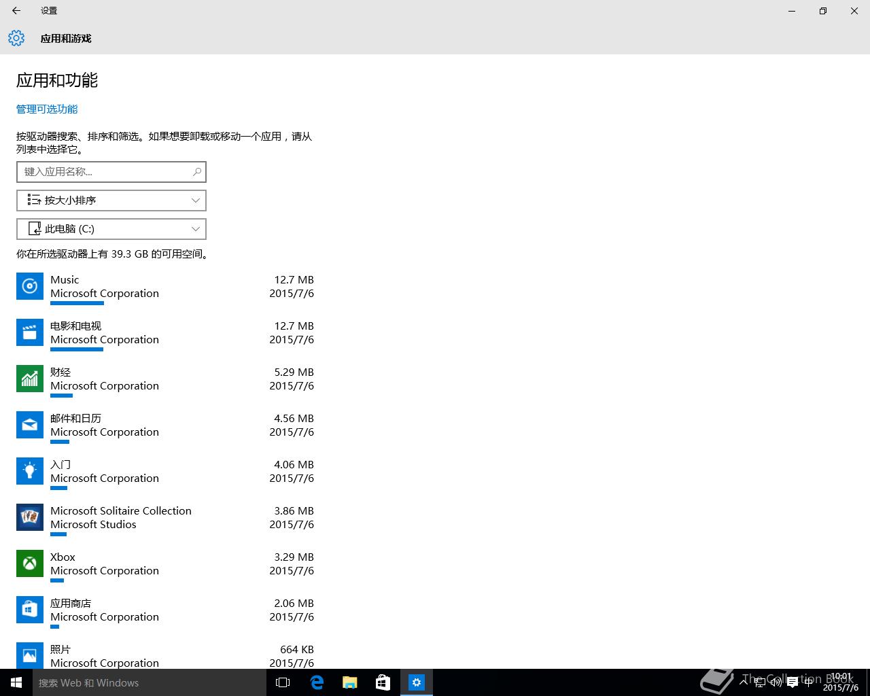Select the 入门 app name

(60, 464)
